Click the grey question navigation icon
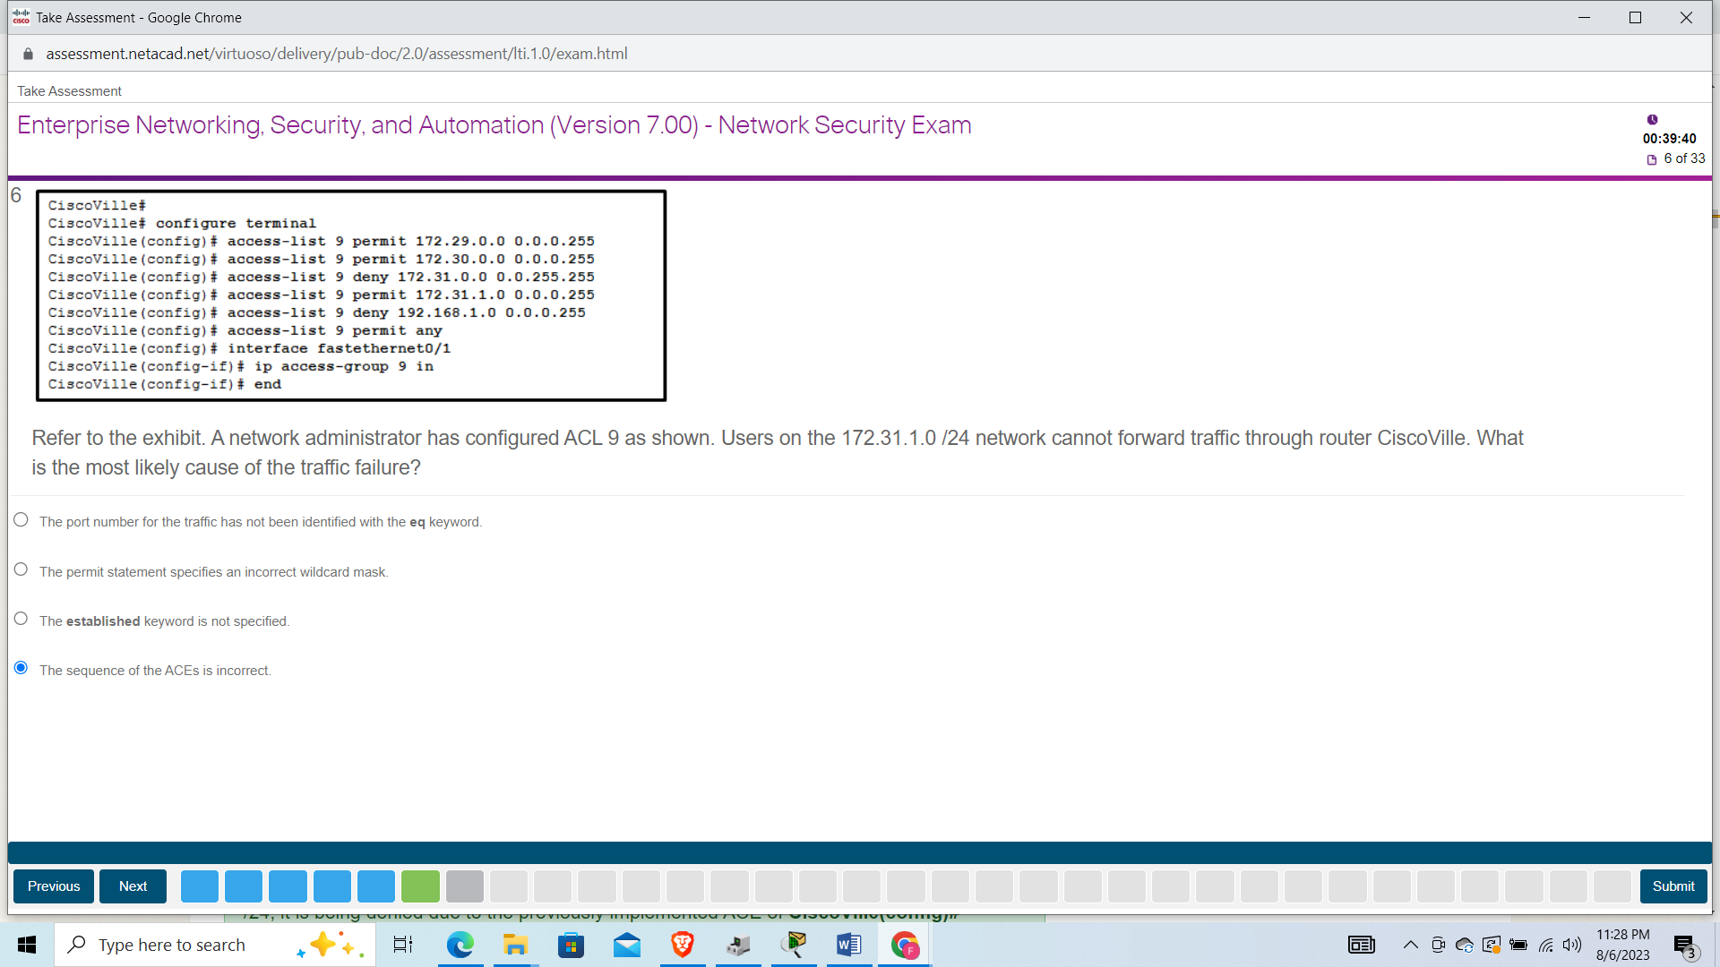1720x967 pixels. (464, 886)
